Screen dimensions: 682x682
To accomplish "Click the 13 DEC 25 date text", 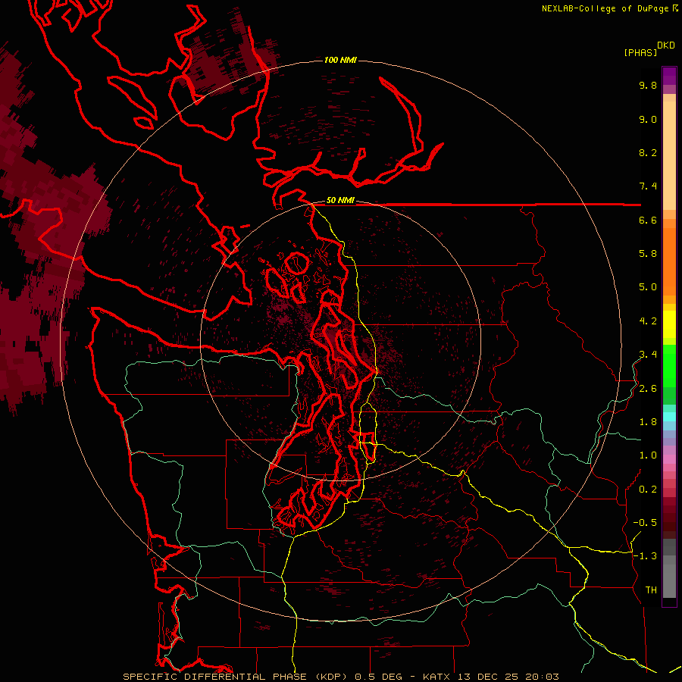I will tap(487, 677).
